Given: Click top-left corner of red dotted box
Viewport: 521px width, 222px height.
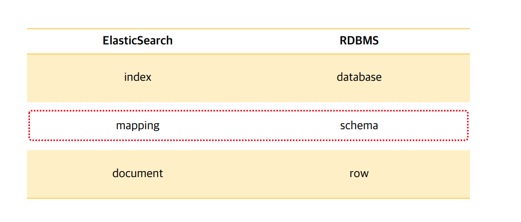Looking at the screenshot, I should coord(30,112).
